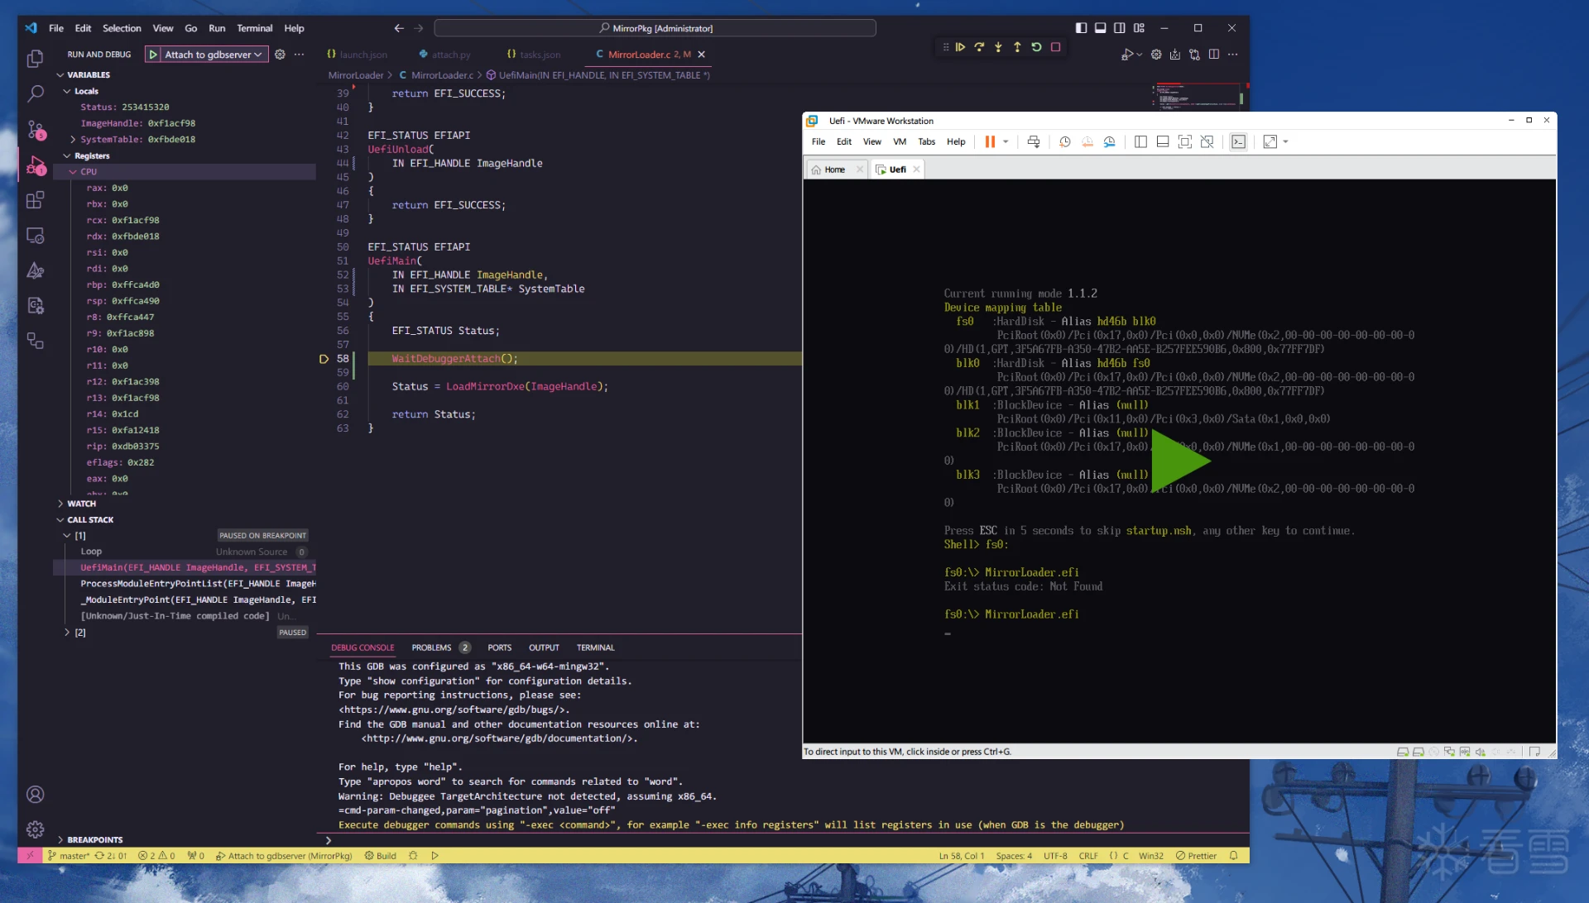Click the debug Continue button
The width and height of the screenshot is (1589, 903).
[960, 47]
